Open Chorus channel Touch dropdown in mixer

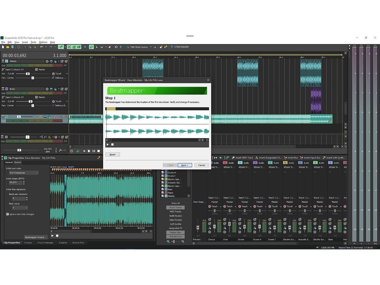click(x=221, y=207)
